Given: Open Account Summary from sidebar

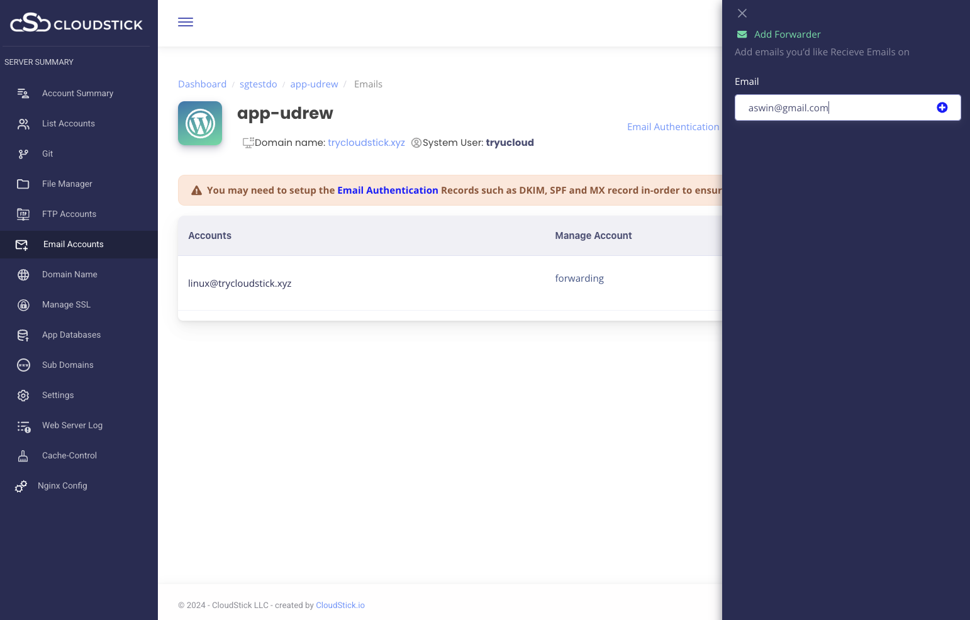Looking at the screenshot, I should click(77, 93).
